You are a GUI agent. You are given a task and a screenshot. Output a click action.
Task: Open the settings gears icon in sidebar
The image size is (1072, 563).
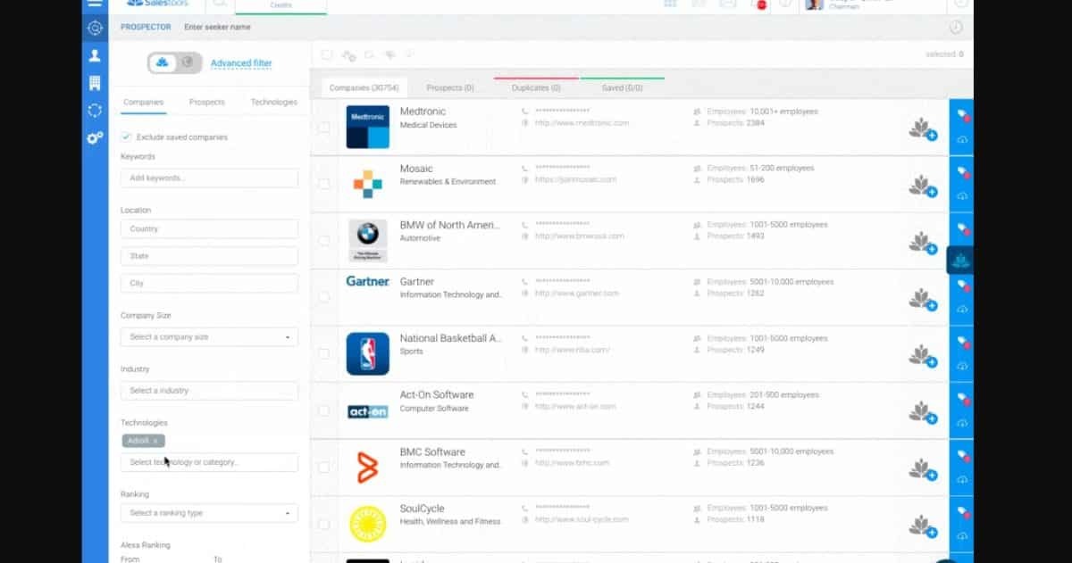click(x=95, y=137)
